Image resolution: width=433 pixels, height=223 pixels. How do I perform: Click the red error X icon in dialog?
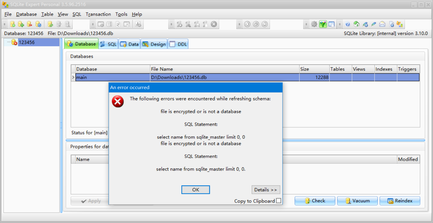(x=118, y=101)
